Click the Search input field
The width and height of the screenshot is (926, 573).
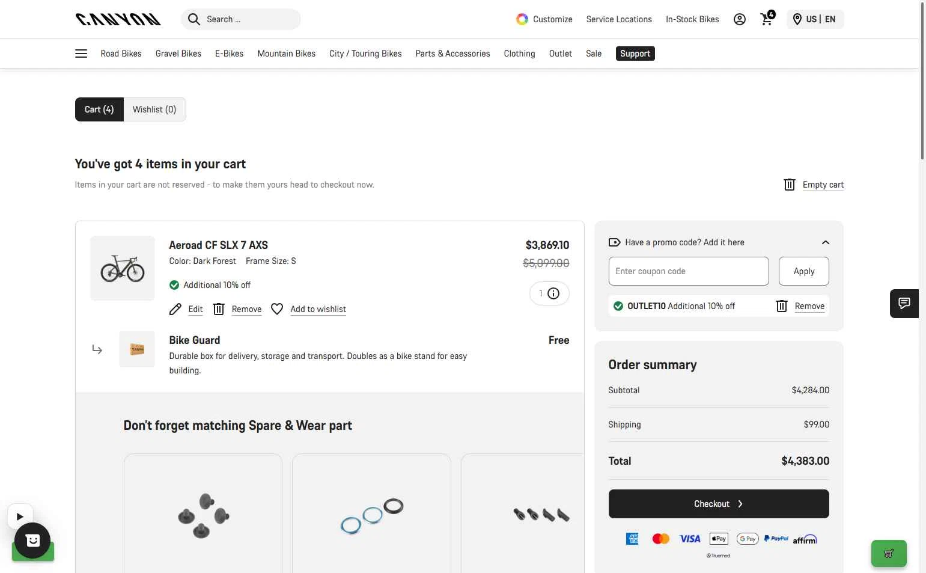(241, 19)
